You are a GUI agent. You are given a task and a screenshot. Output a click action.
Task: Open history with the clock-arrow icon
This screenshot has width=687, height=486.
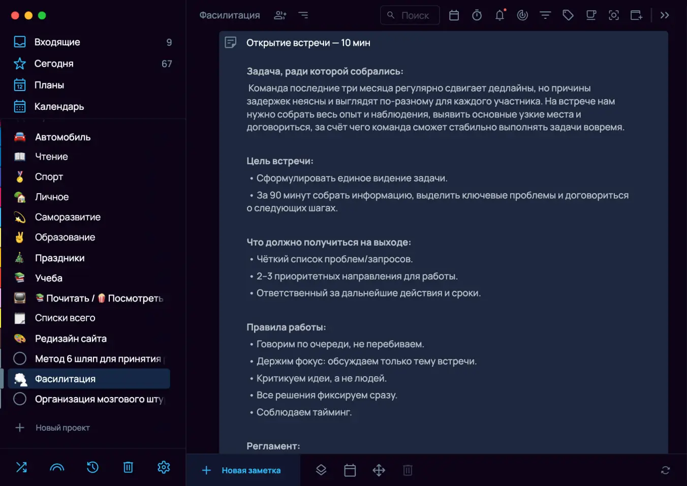click(92, 467)
